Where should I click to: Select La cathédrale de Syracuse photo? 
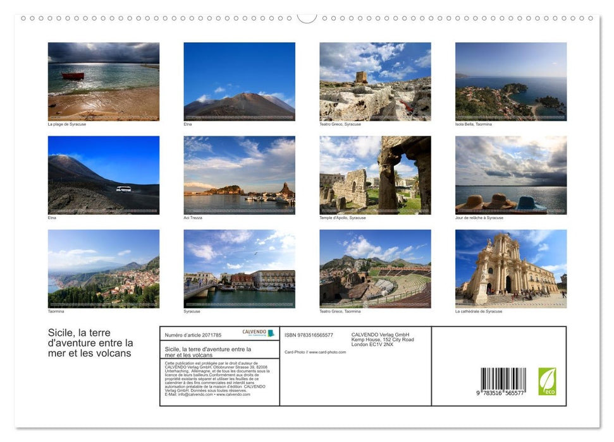pos(511,268)
